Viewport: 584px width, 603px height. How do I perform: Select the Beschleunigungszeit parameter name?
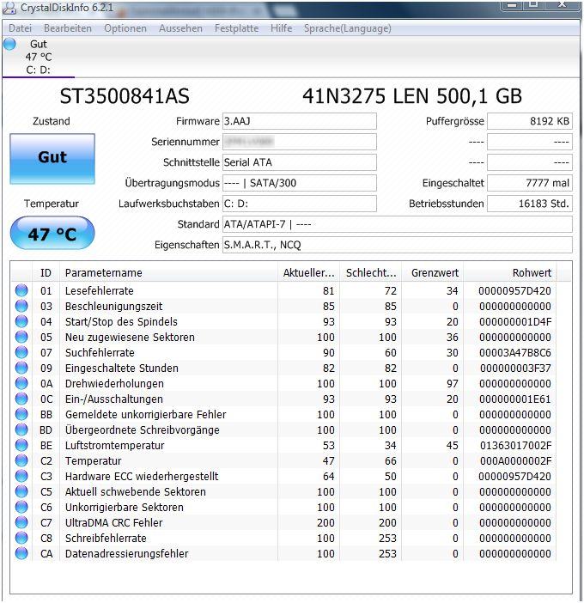point(114,307)
